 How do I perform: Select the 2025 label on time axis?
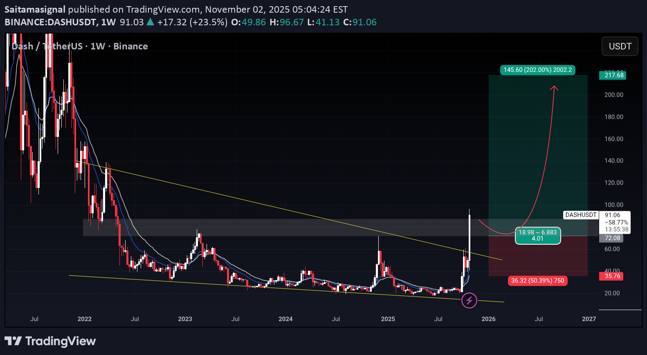(x=388, y=319)
